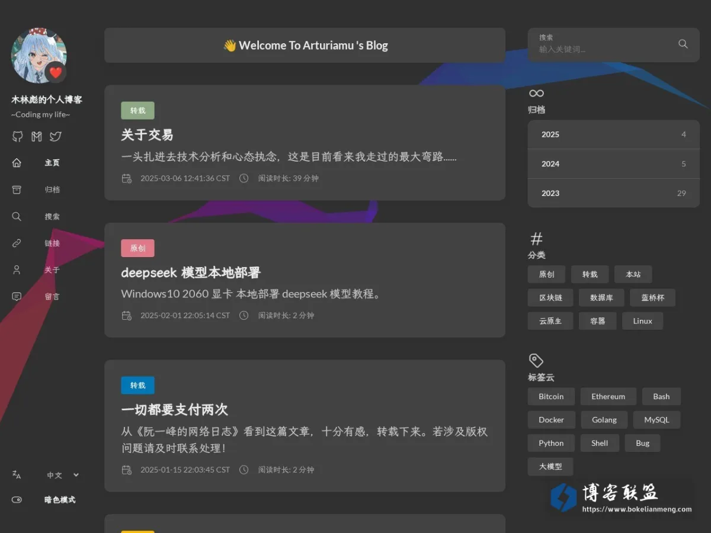Click the home icon beside 主页
The width and height of the screenshot is (711, 533).
pos(17,163)
